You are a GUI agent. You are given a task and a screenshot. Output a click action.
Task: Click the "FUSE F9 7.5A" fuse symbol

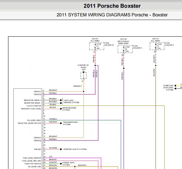click(x=125, y=49)
